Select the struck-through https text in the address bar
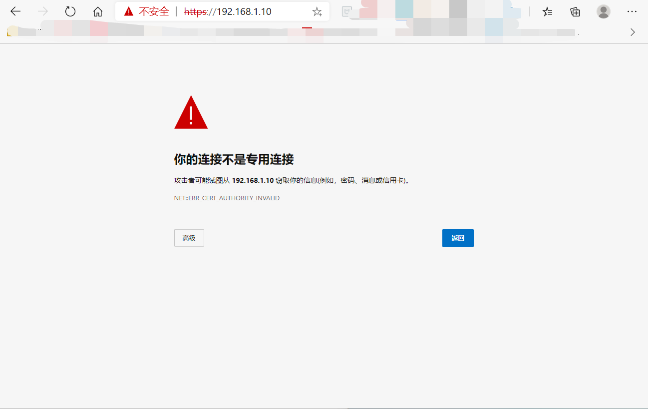Viewport: 648px width, 409px height. (x=195, y=11)
